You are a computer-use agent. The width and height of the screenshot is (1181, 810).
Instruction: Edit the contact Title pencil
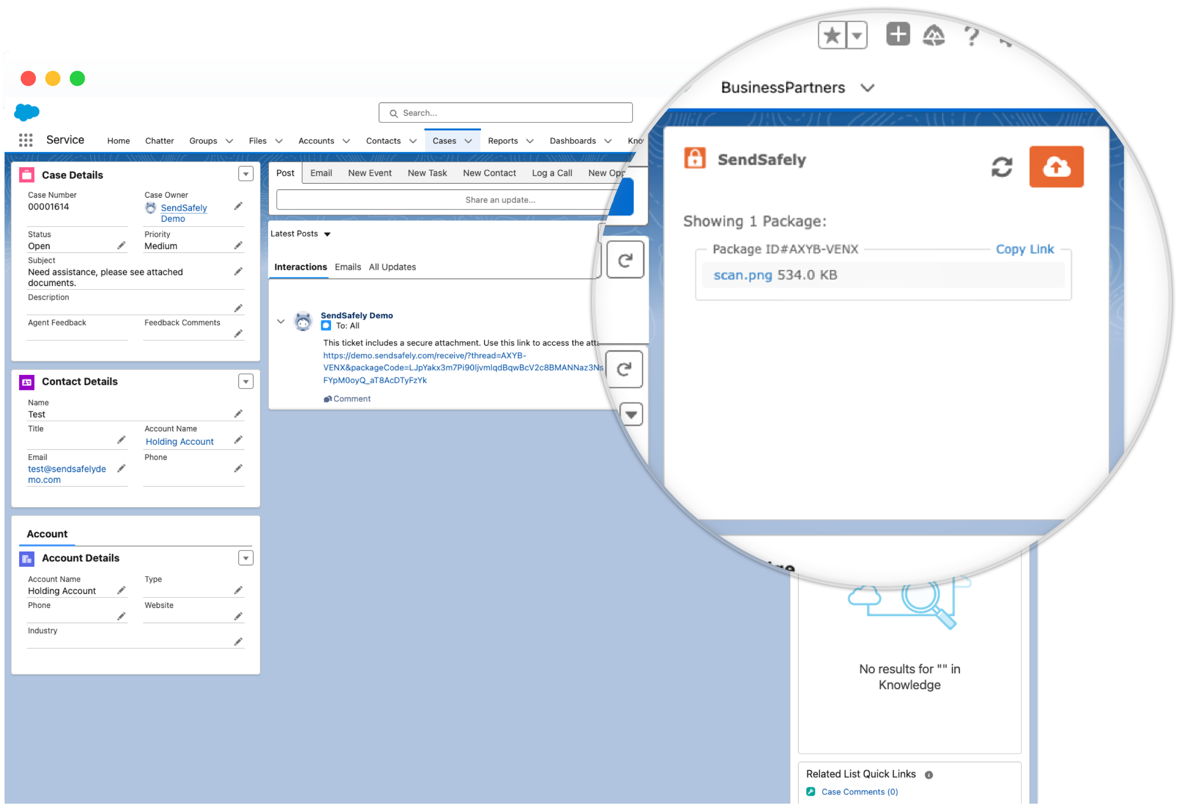click(121, 441)
